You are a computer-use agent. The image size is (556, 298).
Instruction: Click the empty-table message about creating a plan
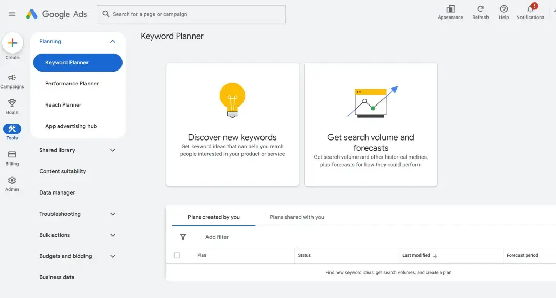pyautogui.click(x=388, y=272)
